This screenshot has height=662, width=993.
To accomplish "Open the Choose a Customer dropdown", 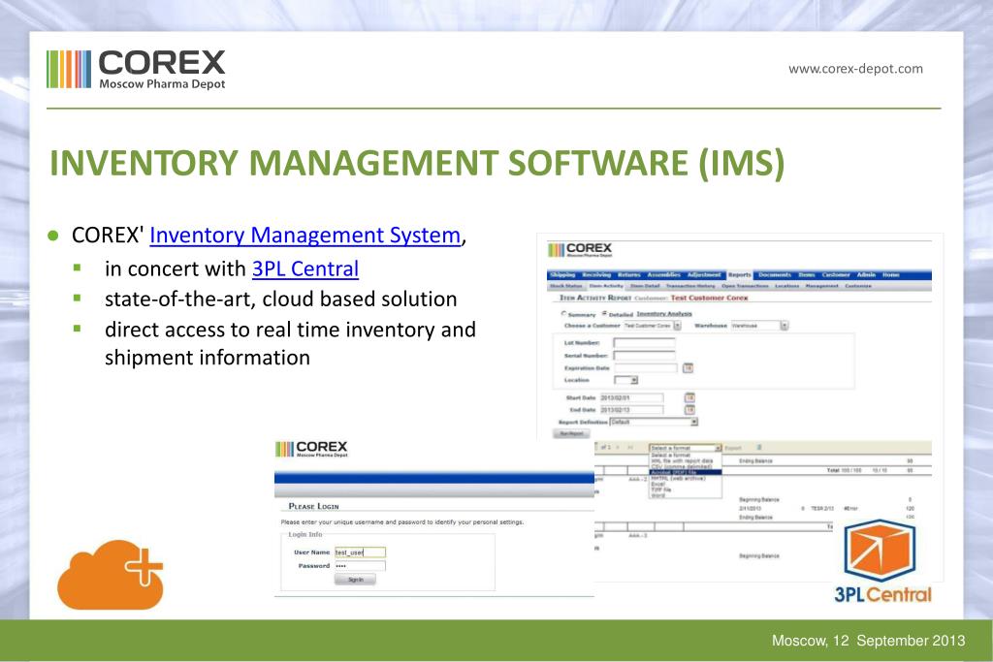I will tap(653, 326).
